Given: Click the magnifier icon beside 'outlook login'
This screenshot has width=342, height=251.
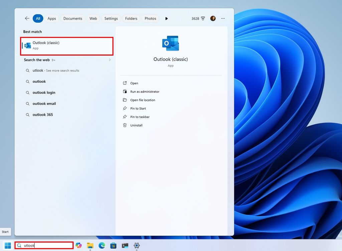Looking at the screenshot, I should coord(28,93).
